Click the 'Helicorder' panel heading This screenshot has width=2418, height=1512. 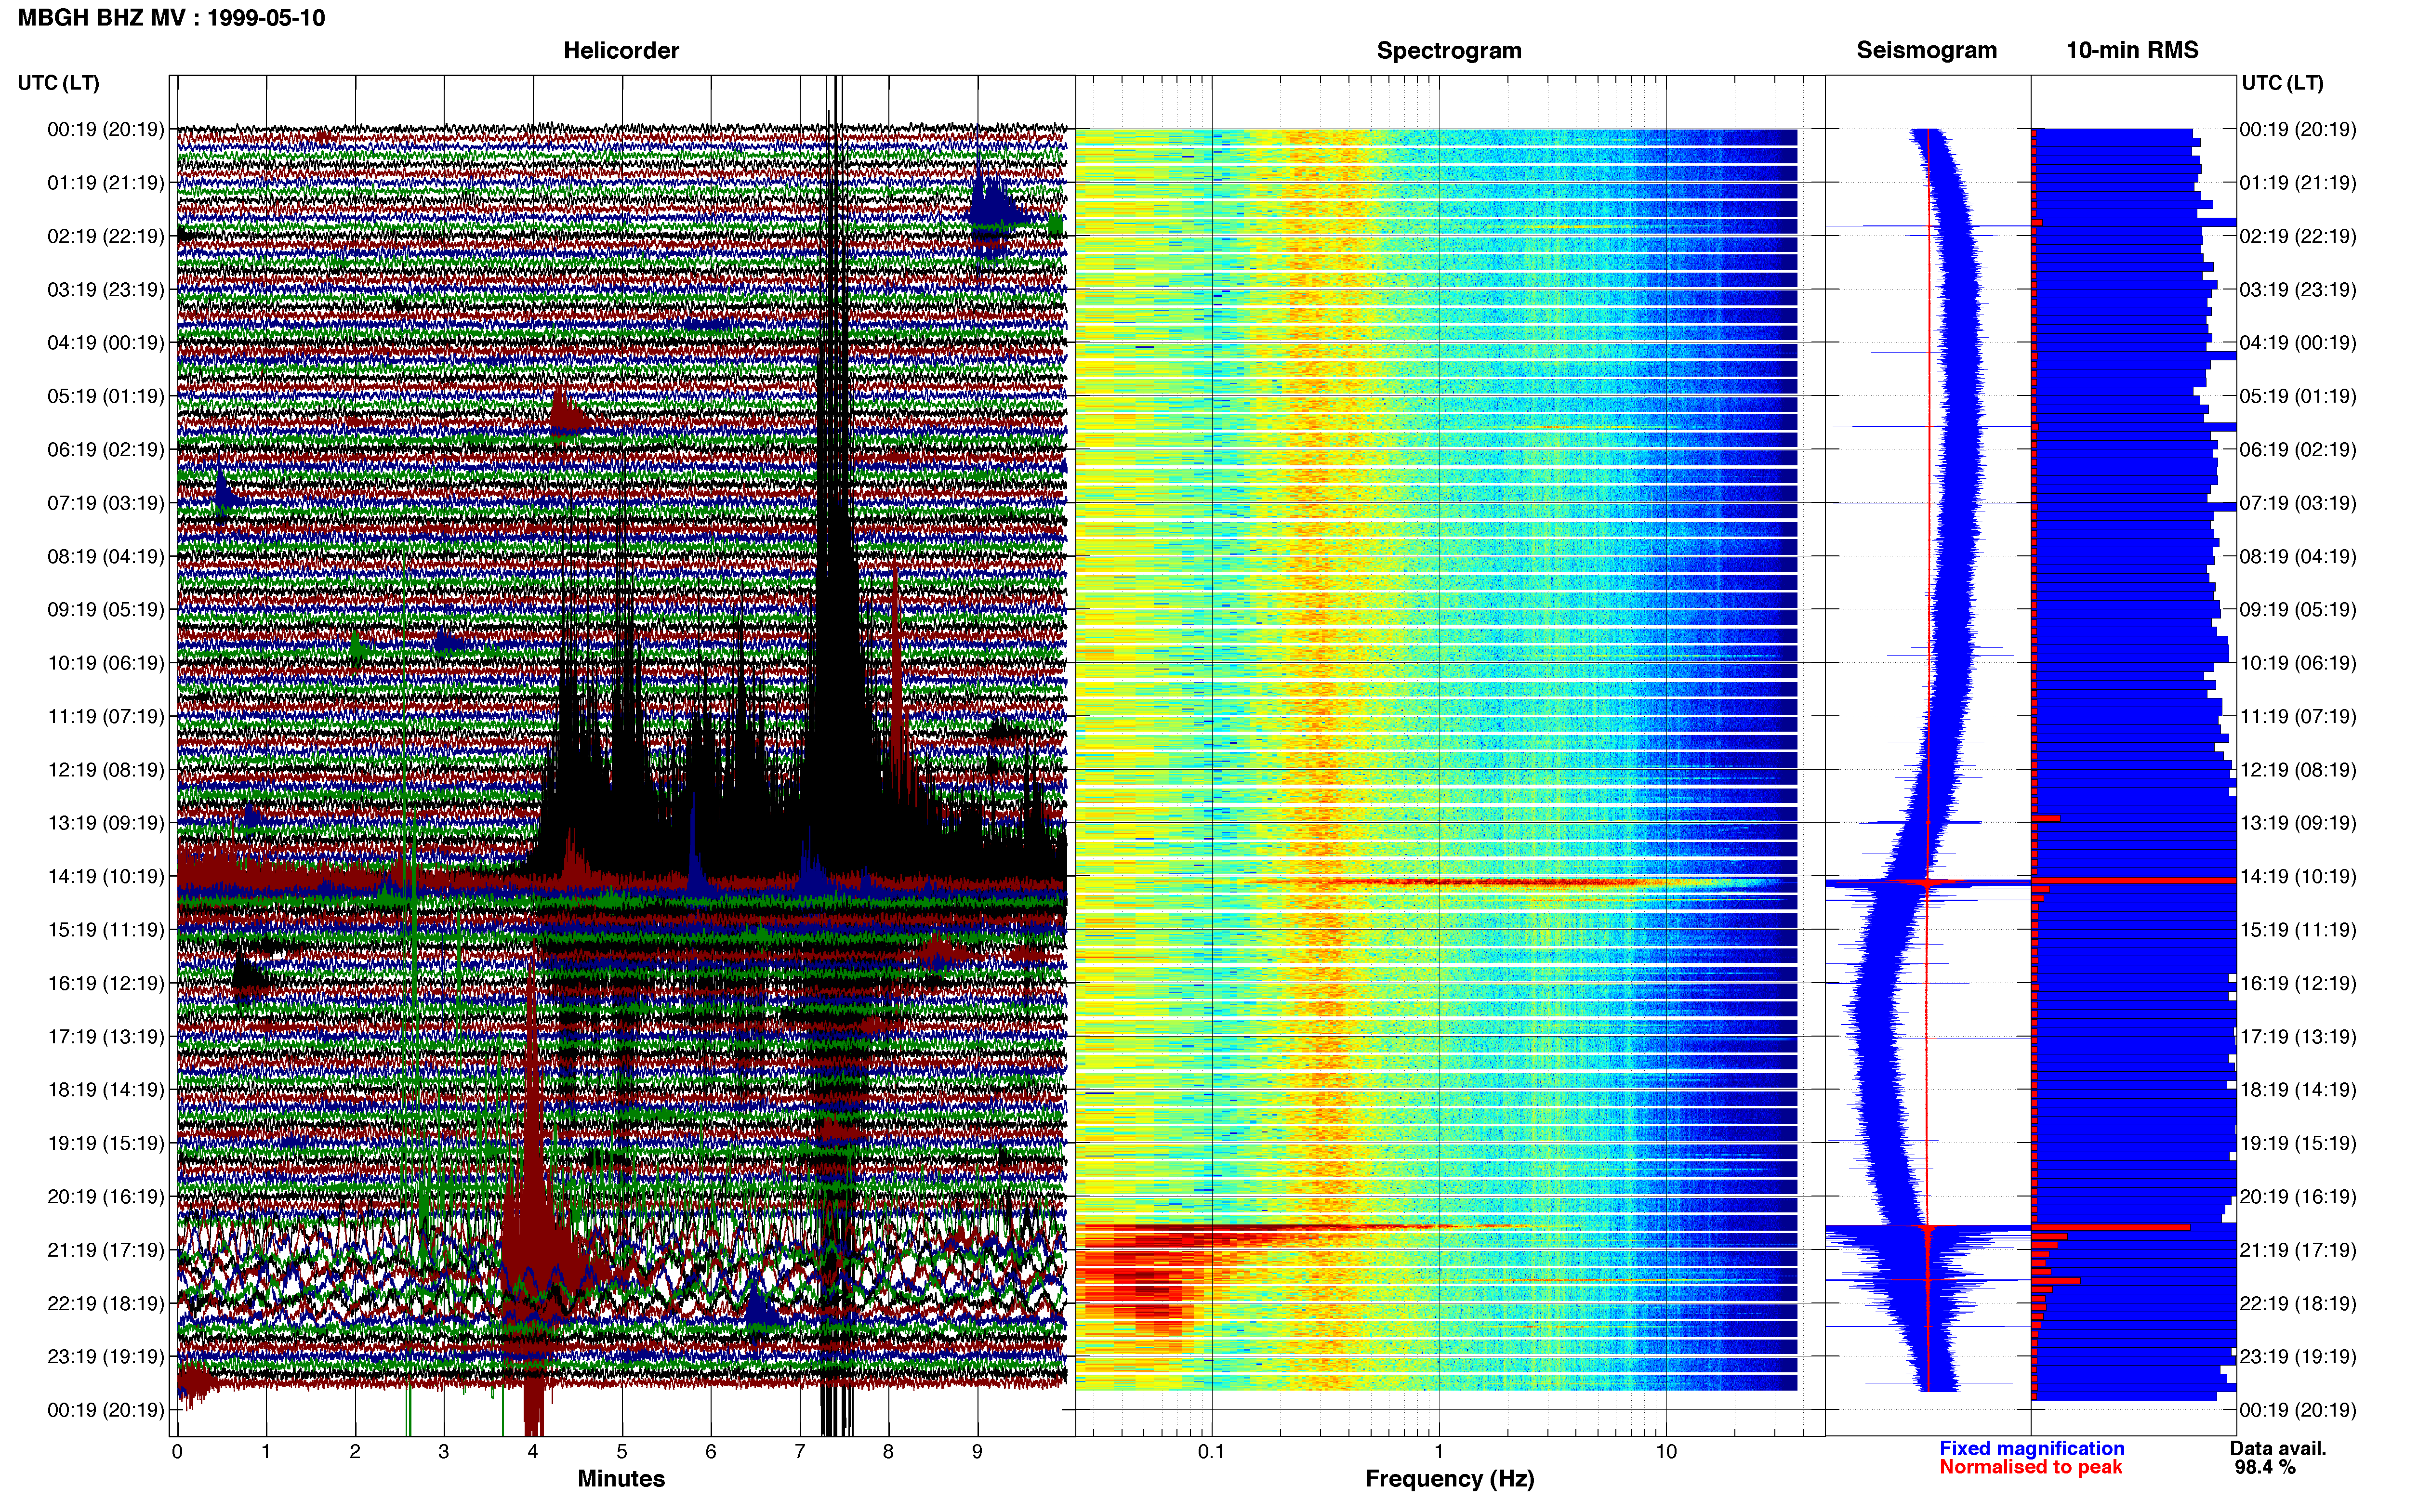[x=621, y=50]
